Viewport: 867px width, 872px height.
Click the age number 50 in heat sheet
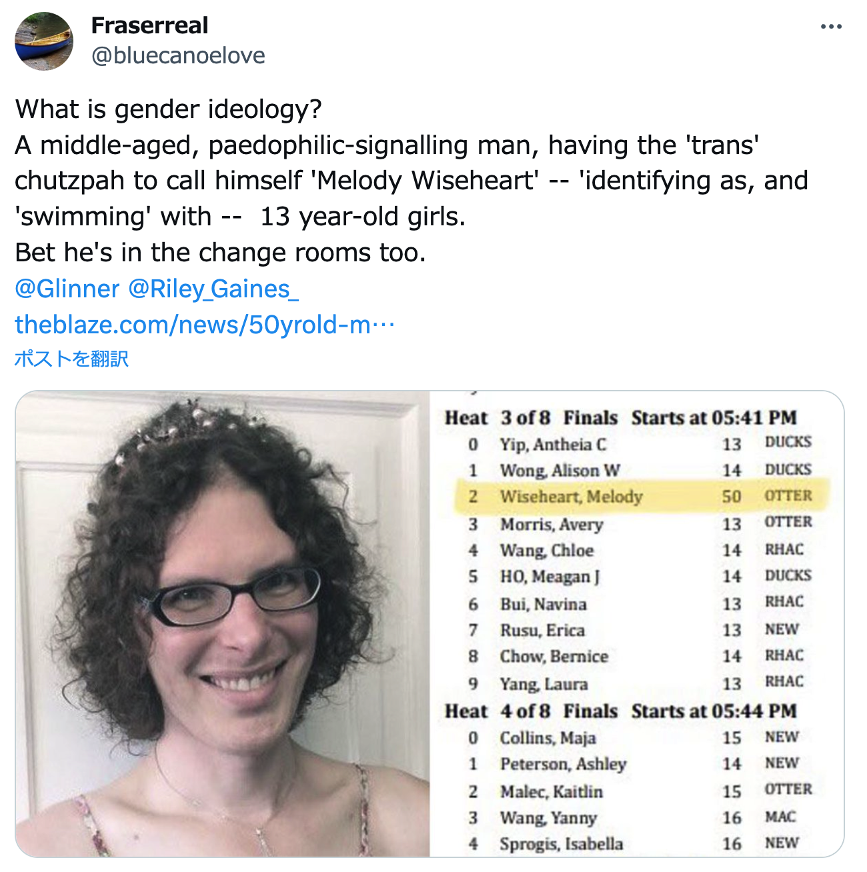point(732,497)
